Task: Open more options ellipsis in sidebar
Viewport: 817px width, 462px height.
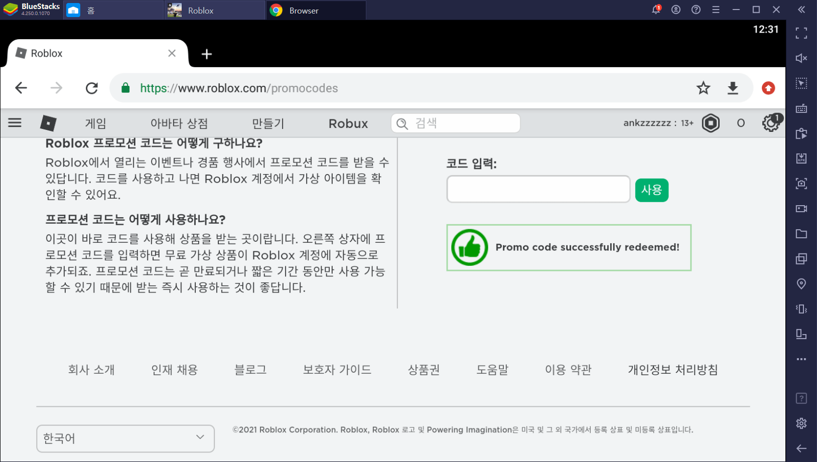Action: pos(801,359)
